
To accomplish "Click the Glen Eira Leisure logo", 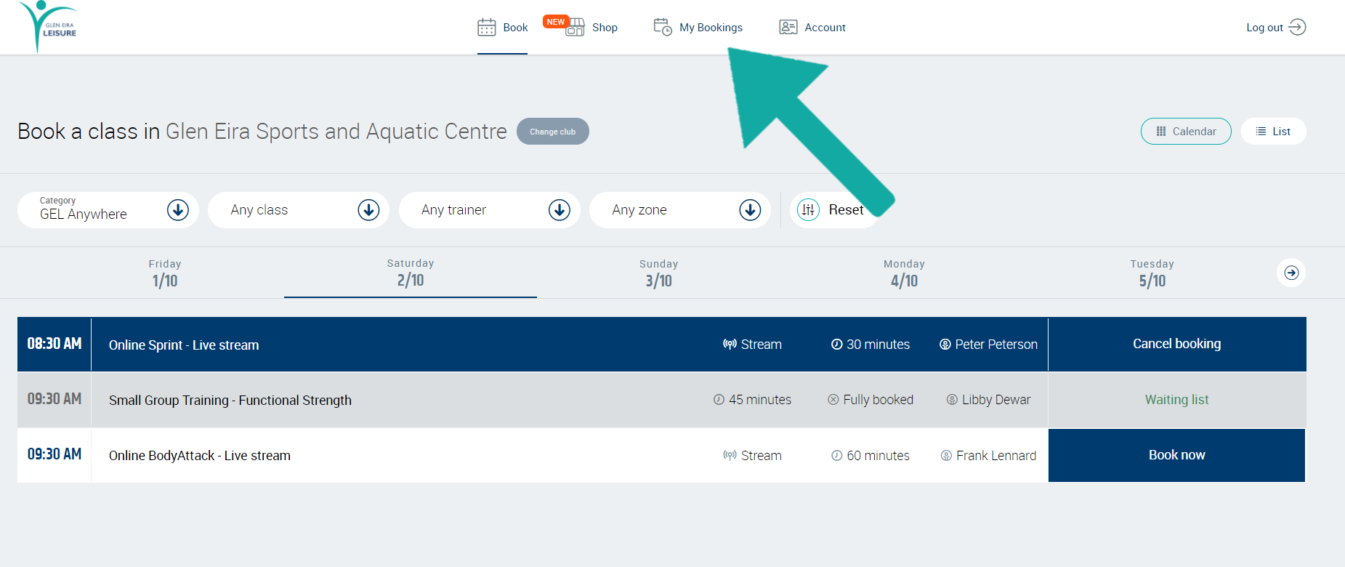I will (x=47, y=26).
